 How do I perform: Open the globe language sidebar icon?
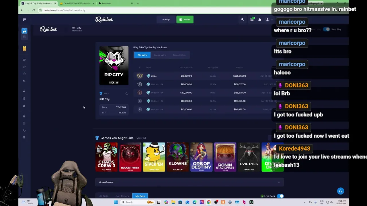pyautogui.click(x=24, y=137)
